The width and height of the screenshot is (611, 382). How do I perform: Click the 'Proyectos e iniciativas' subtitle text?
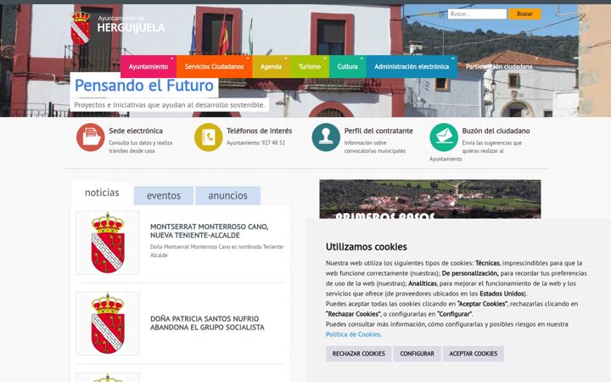pyautogui.click(x=170, y=105)
